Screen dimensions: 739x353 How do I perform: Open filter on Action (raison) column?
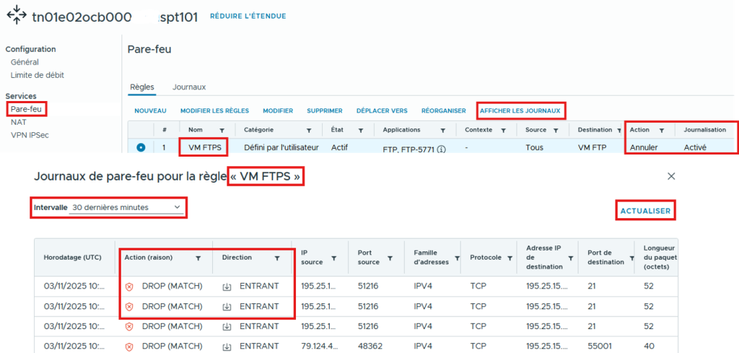198,258
